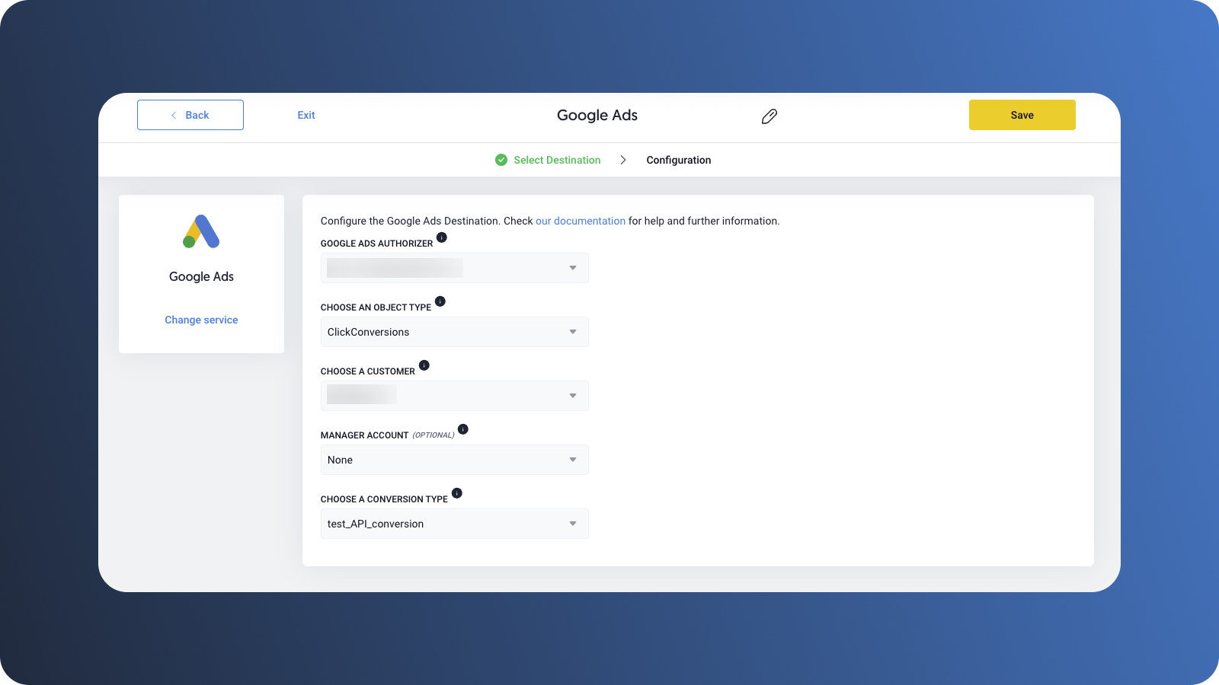1219x685 pixels.
Task: Open the our documentation link
Action: (x=581, y=221)
